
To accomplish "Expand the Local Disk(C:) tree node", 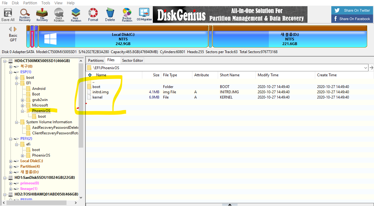I will coord(11,161).
